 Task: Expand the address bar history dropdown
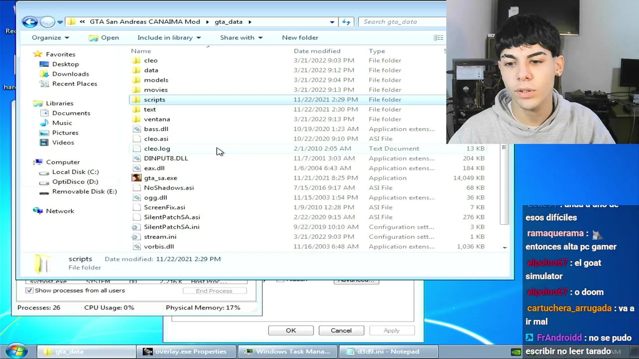coord(332,22)
